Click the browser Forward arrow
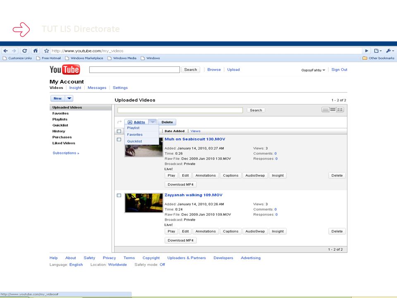 coord(14,51)
